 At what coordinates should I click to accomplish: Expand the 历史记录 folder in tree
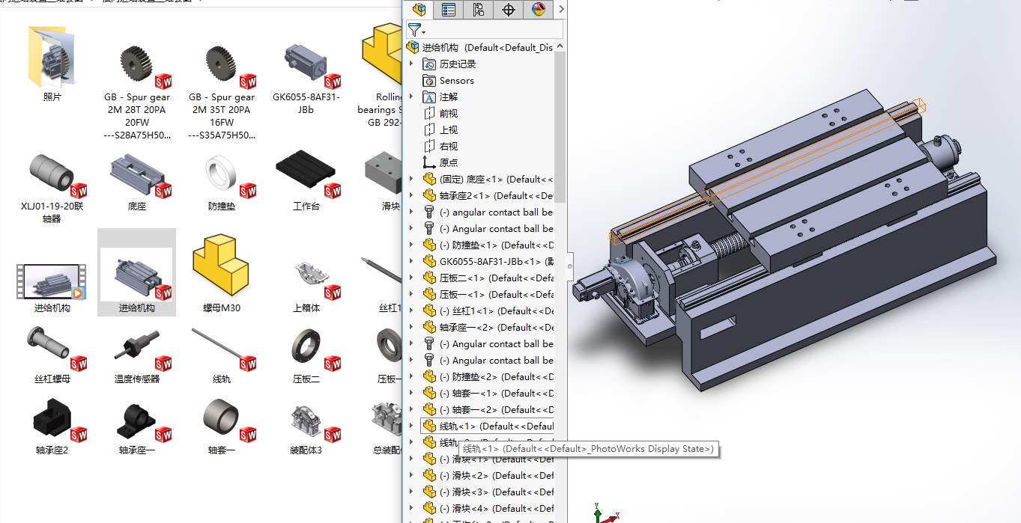tap(410, 64)
